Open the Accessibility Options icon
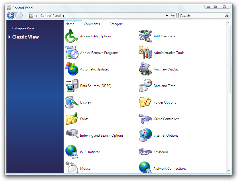The height and width of the screenshot is (182, 239). pos(72,36)
